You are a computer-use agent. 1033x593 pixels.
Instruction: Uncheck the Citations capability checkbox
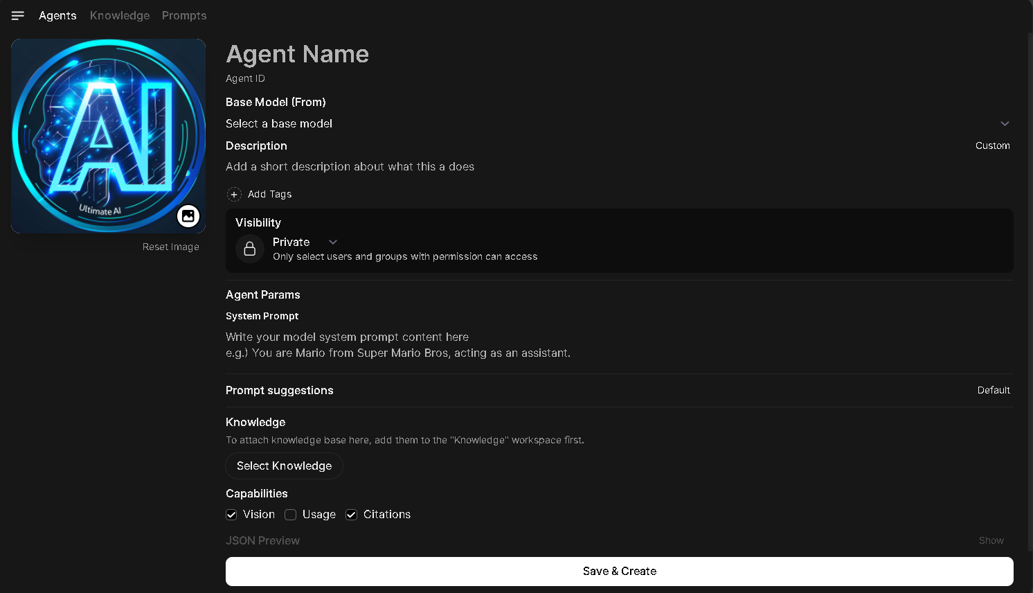(x=352, y=515)
